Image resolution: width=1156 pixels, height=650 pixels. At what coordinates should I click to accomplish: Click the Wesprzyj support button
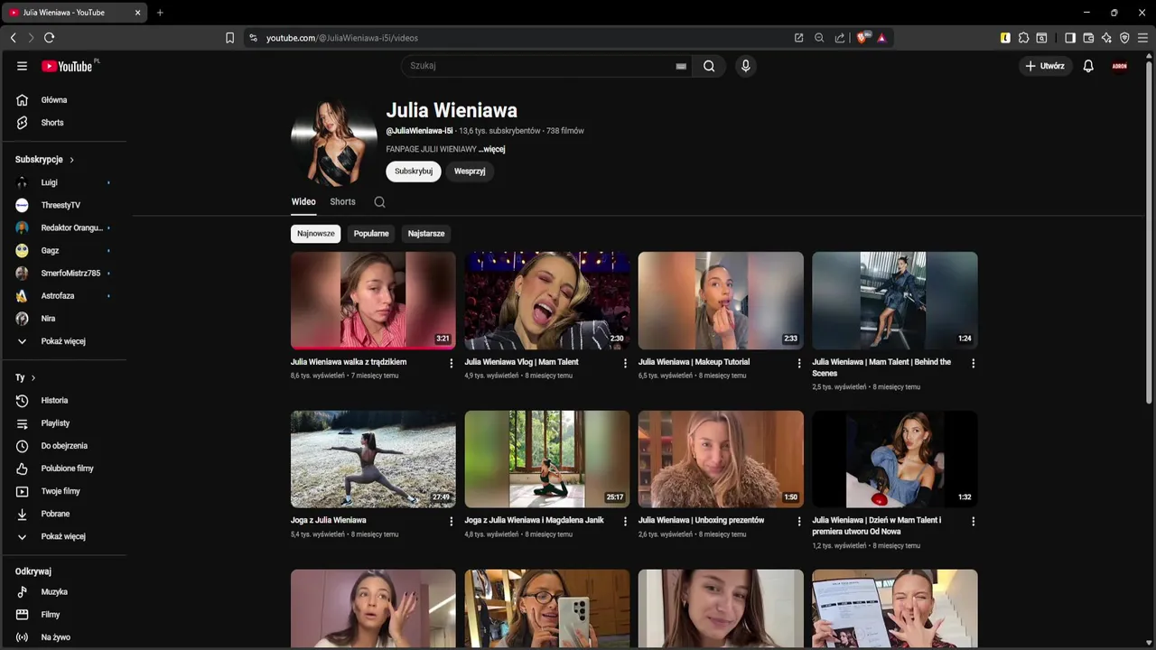pos(470,172)
